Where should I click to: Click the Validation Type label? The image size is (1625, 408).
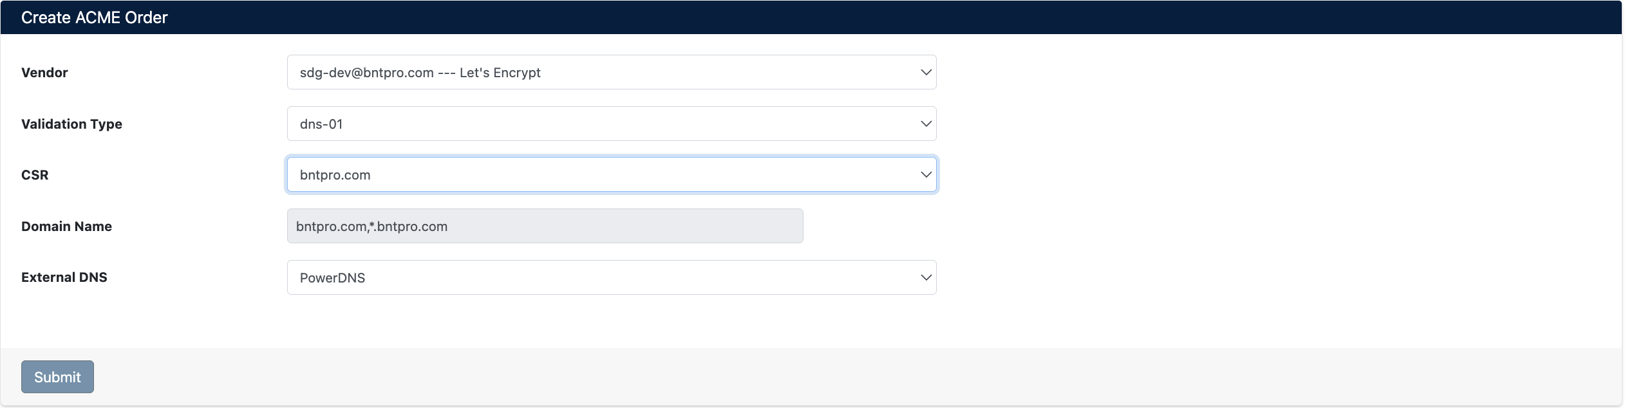tap(72, 124)
